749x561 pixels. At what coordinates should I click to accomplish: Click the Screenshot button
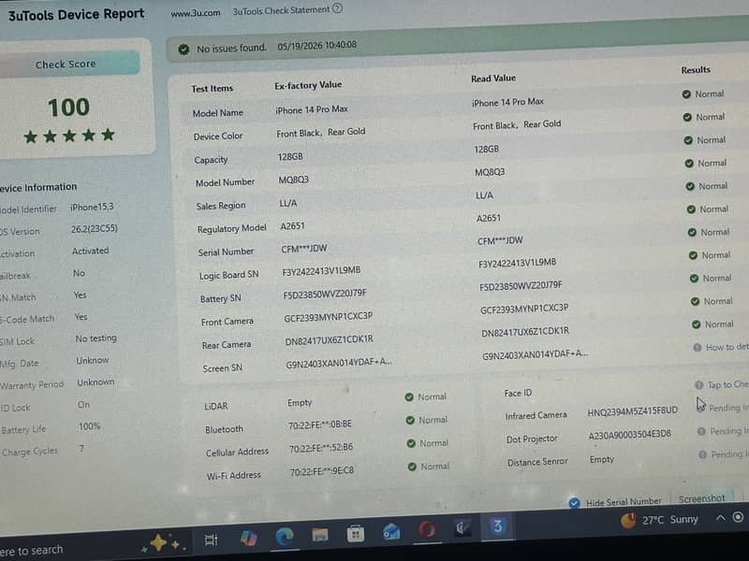pyautogui.click(x=701, y=498)
